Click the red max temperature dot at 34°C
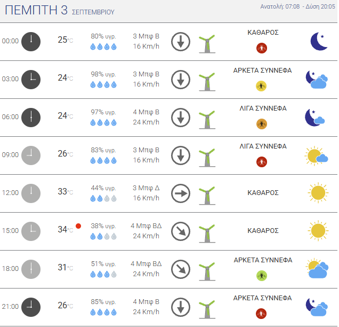Image resolution: width=339 pixels, height=327 pixels. tap(78, 226)
